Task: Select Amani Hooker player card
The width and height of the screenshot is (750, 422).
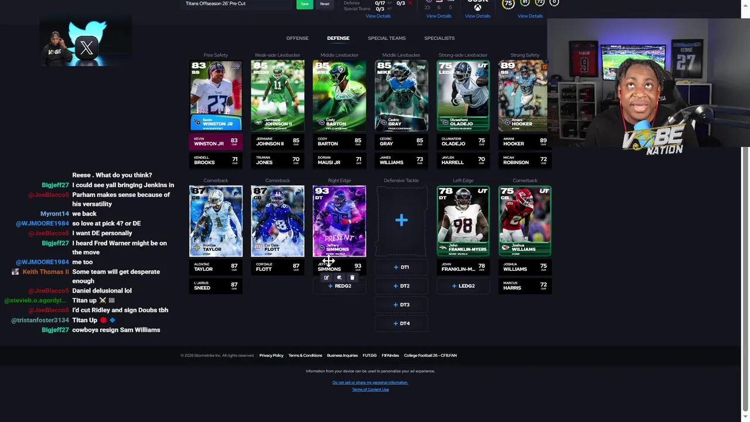Action: [523, 95]
